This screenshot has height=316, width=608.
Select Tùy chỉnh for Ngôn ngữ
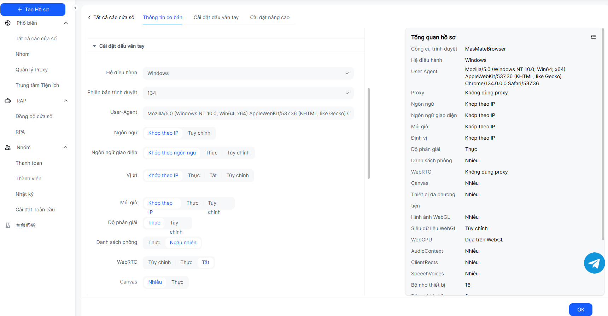(199, 133)
